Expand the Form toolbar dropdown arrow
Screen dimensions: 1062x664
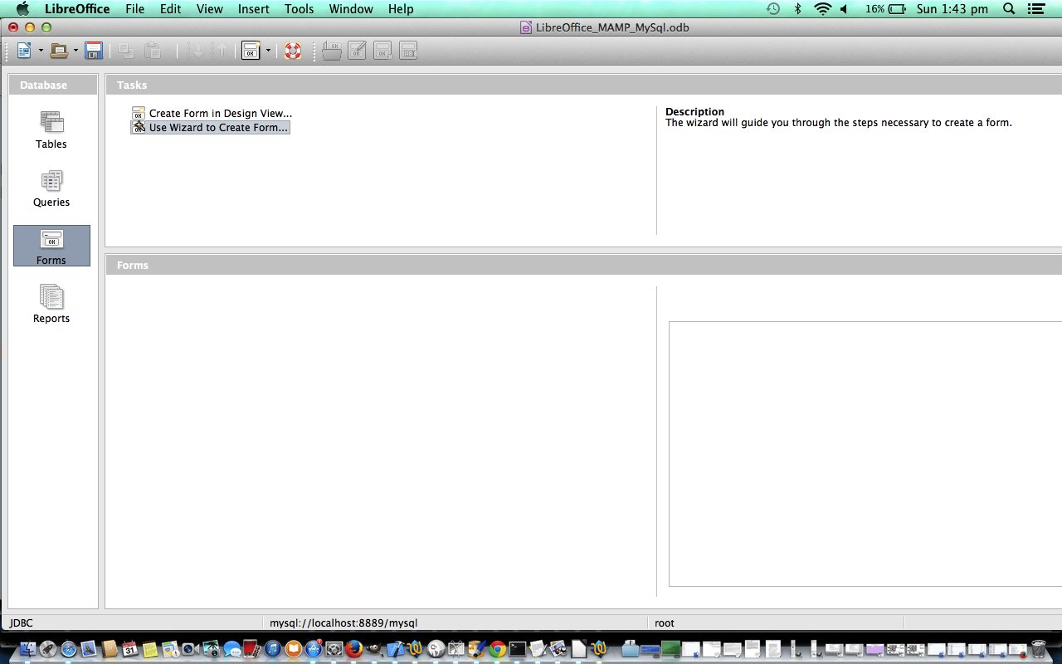pos(268,51)
